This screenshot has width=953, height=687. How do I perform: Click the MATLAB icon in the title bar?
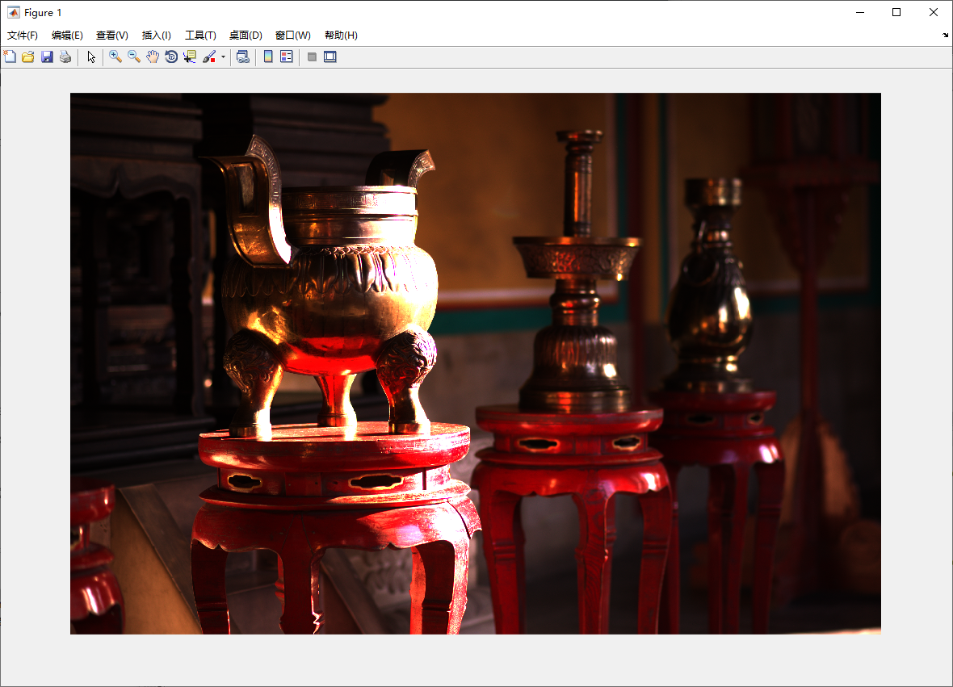coord(13,12)
